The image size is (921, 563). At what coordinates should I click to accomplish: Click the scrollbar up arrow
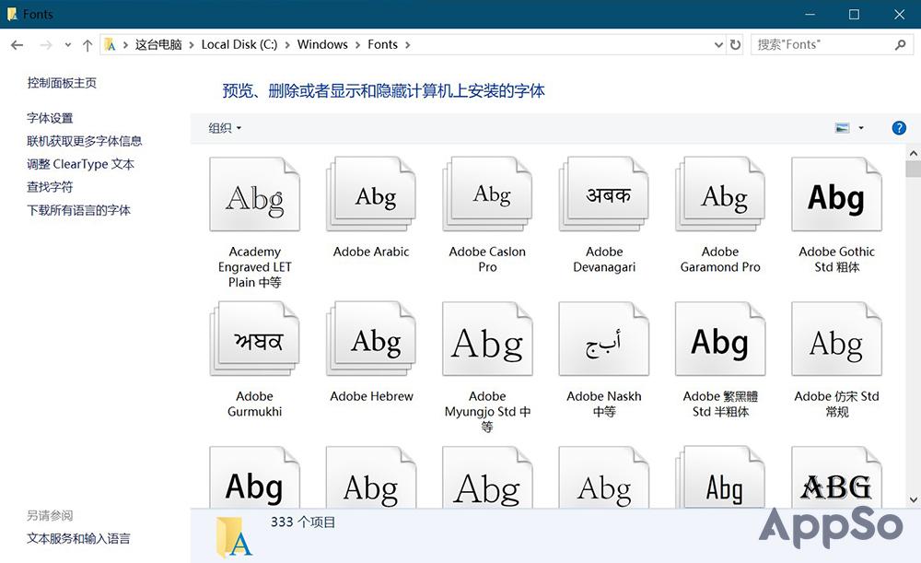point(914,153)
